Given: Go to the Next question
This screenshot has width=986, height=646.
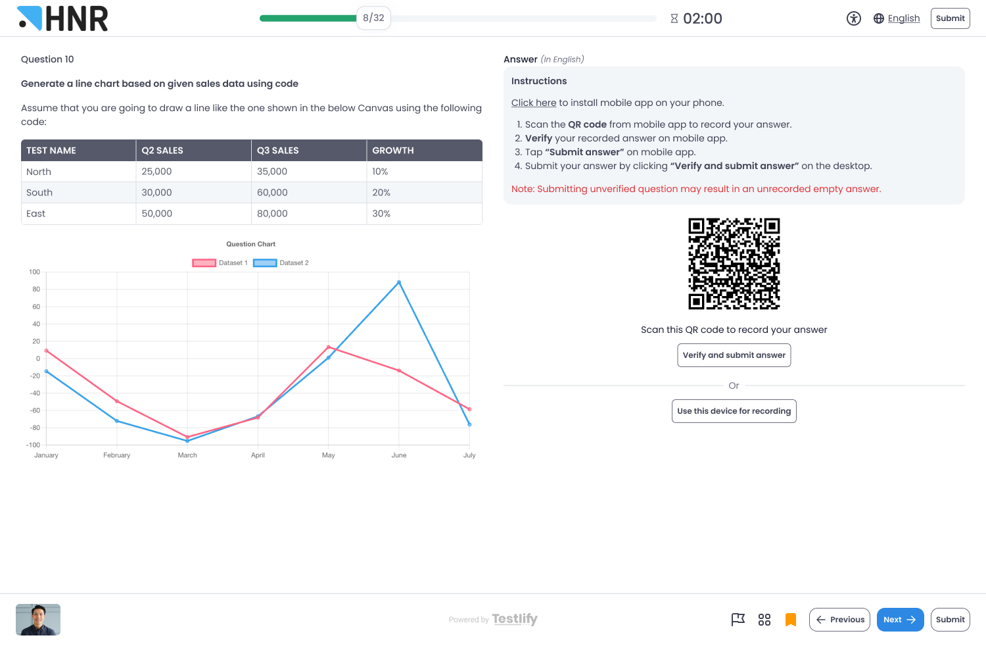Looking at the screenshot, I should coord(901,620).
